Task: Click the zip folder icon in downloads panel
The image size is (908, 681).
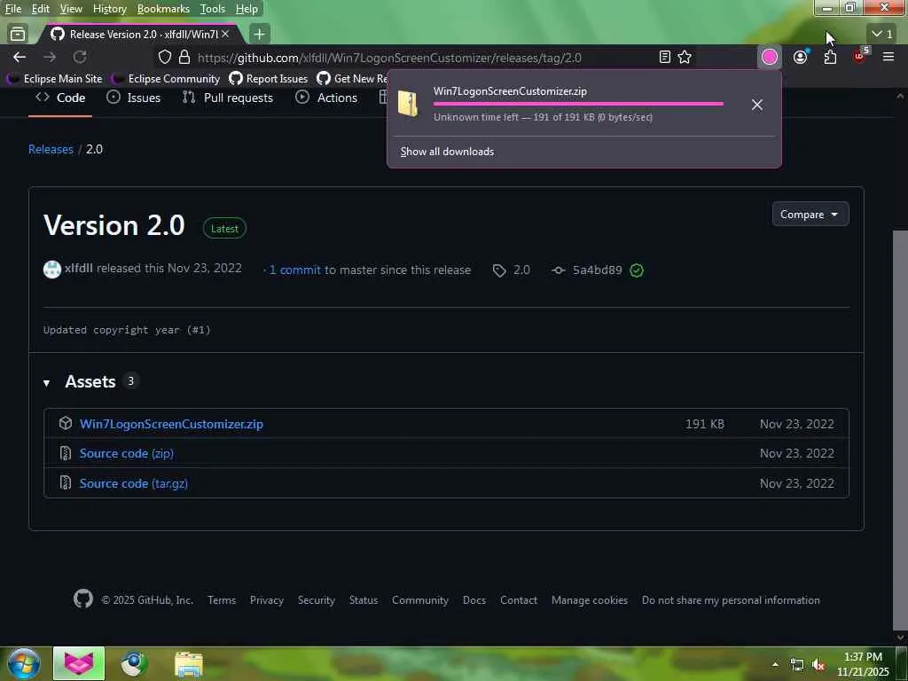Action: tap(408, 105)
